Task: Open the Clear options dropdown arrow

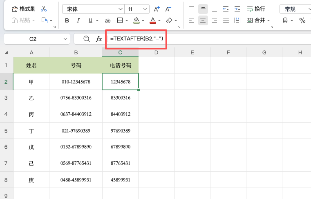Action: click(176, 20)
